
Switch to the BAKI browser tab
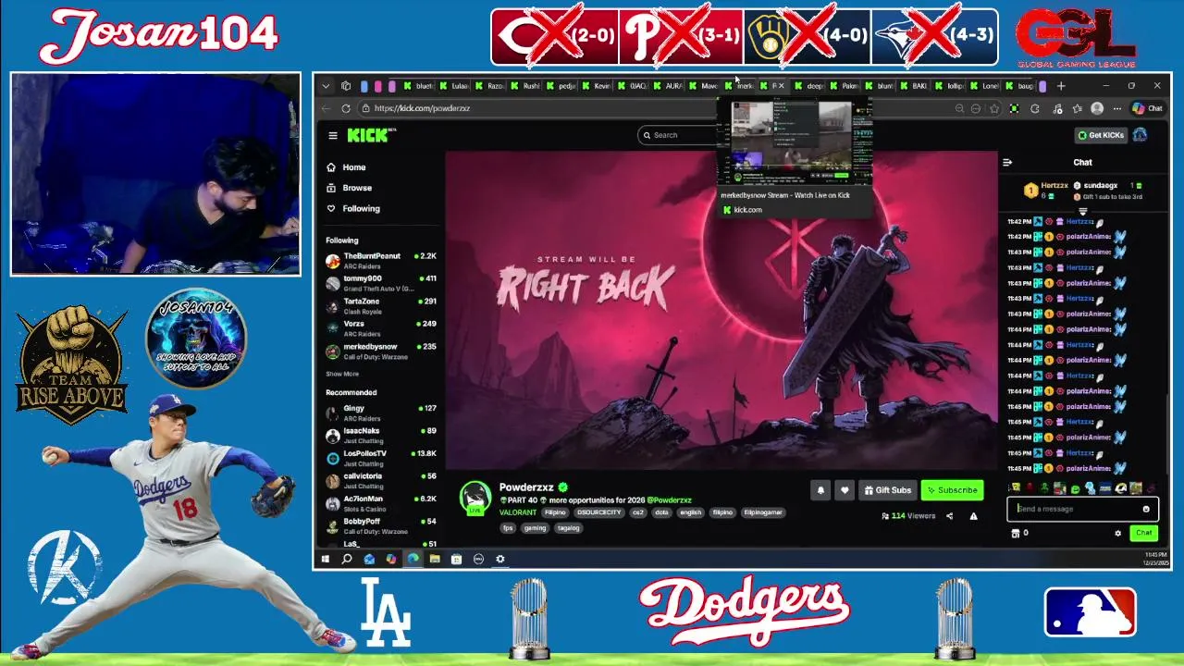(915, 86)
